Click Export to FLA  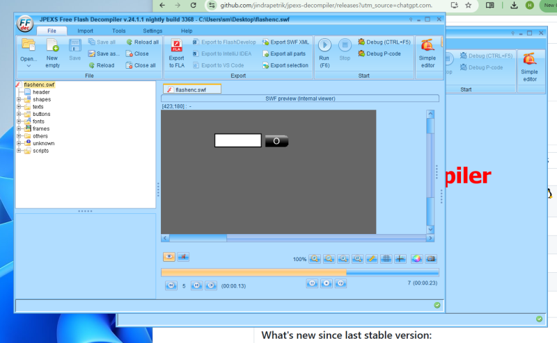click(177, 53)
